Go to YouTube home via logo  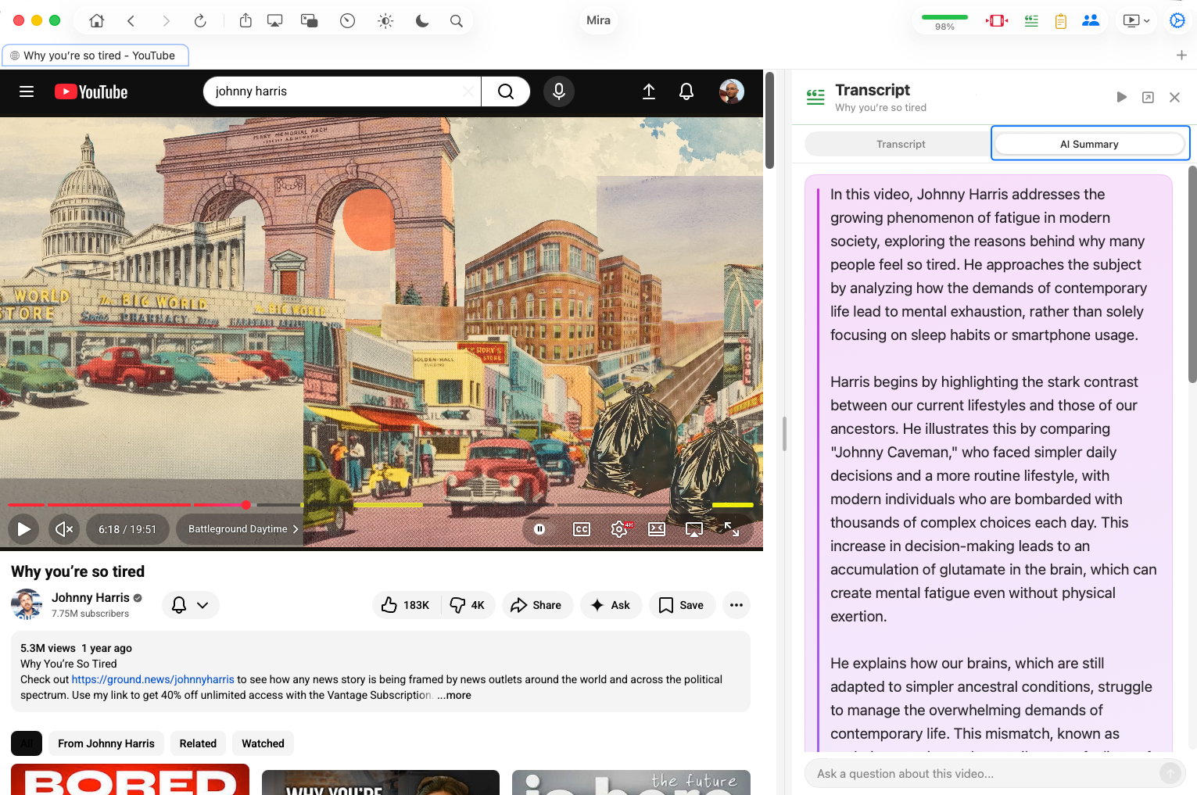(x=91, y=92)
